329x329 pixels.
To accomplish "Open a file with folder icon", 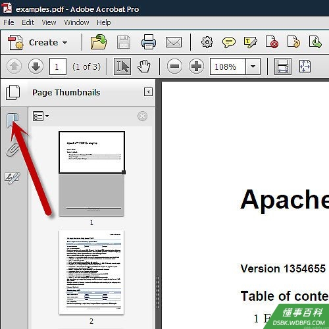I will coord(99,42).
